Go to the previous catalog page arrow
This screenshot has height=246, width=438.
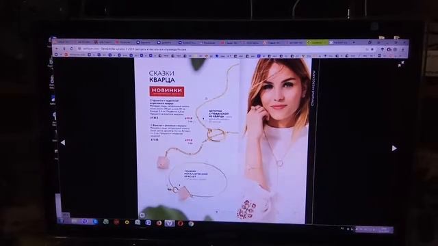point(63,143)
